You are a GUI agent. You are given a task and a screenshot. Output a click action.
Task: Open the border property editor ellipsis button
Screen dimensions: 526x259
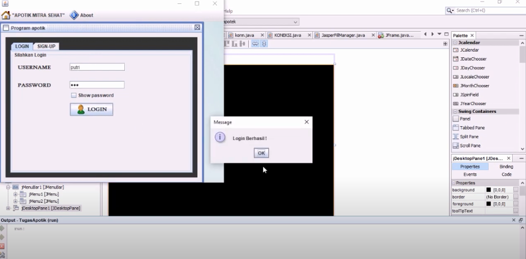pyautogui.click(x=515, y=197)
